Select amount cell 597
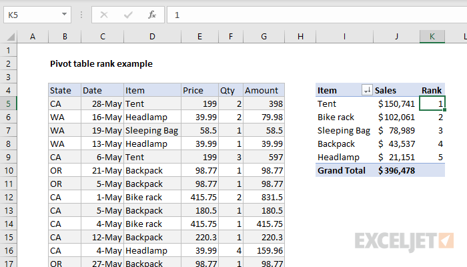467x267 pixels. (264, 157)
